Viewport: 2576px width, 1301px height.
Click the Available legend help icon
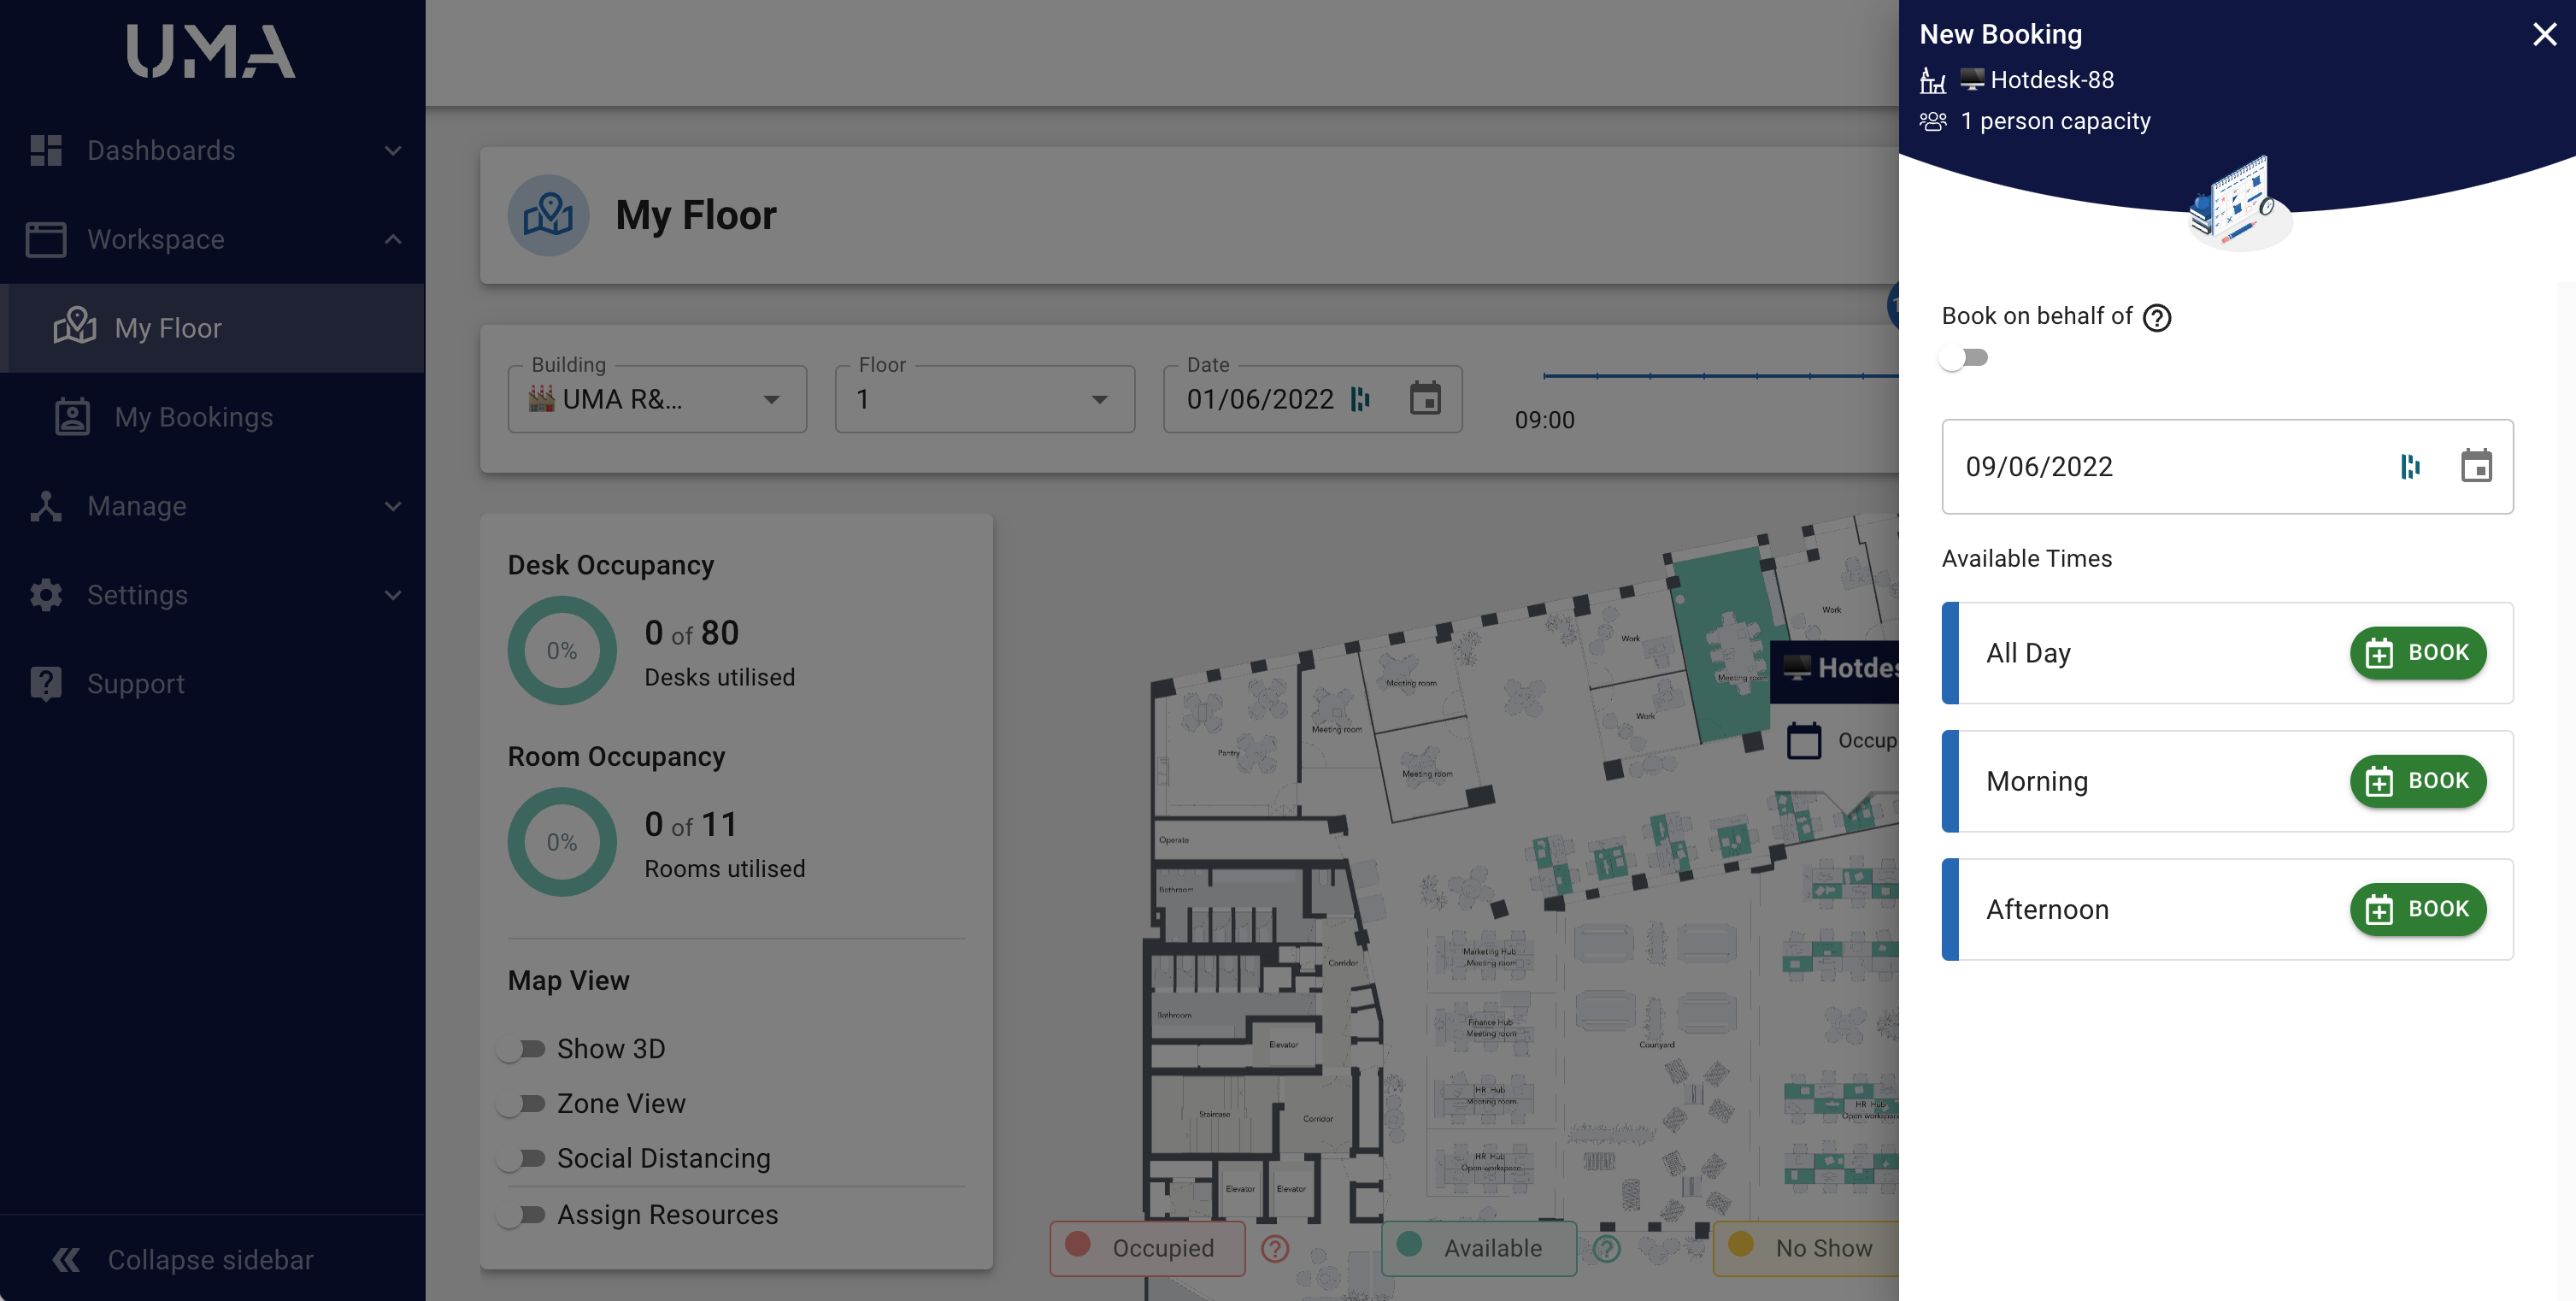(1606, 1248)
